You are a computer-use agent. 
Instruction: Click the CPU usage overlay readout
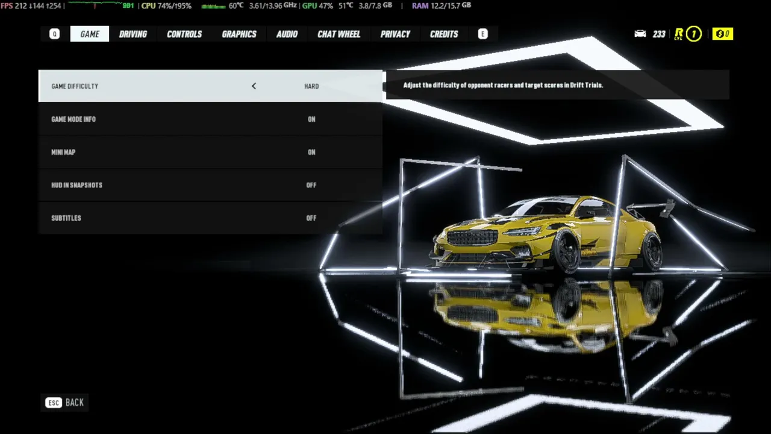pyautogui.click(x=166, y=5)
